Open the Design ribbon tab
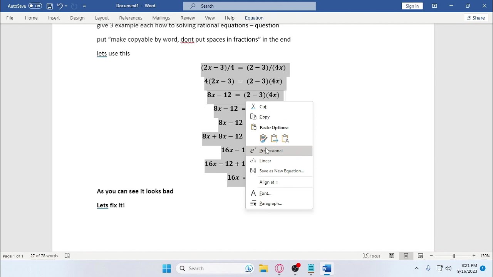 point(77,18)
